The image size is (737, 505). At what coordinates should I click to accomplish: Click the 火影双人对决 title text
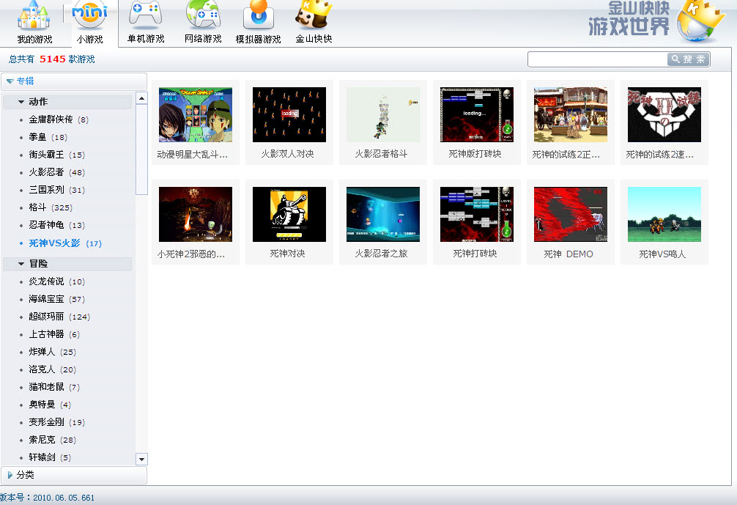pos(287,154)
